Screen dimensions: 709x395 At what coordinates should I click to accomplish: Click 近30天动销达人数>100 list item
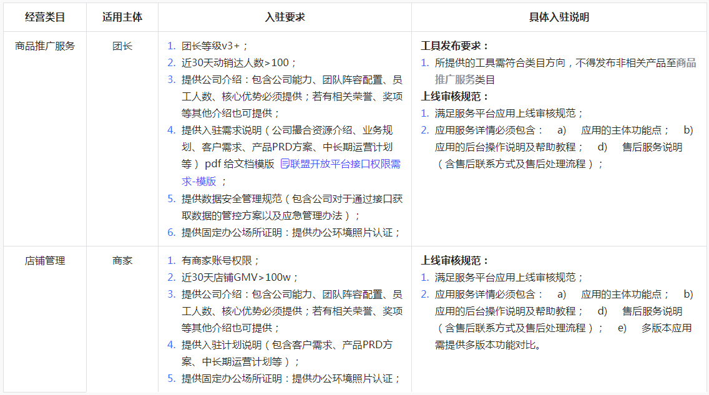point(239,61)
